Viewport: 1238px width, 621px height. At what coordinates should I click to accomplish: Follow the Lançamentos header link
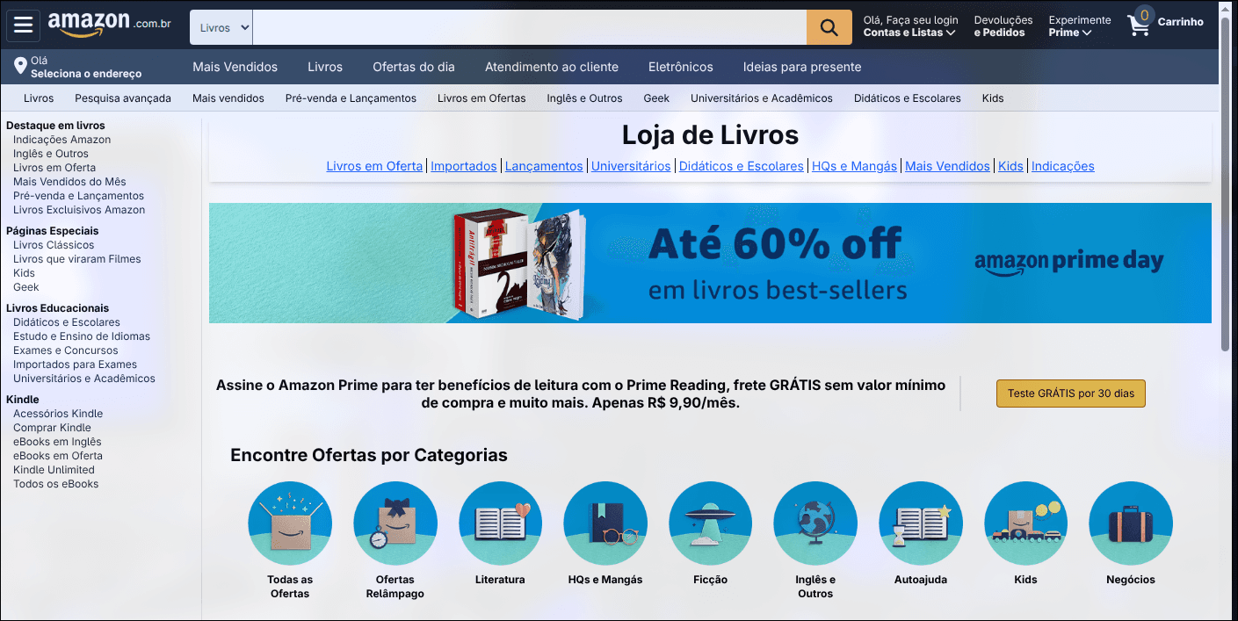click(544, 166)
